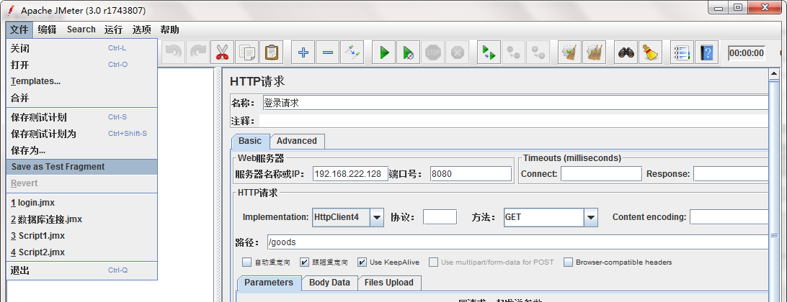Viewport: 787px width, 302px height.
Task: Click Remote Stop All icon
Action: (x=513, y=52)
